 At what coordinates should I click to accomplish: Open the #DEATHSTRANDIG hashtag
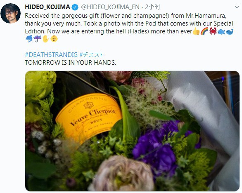(51, 55)
